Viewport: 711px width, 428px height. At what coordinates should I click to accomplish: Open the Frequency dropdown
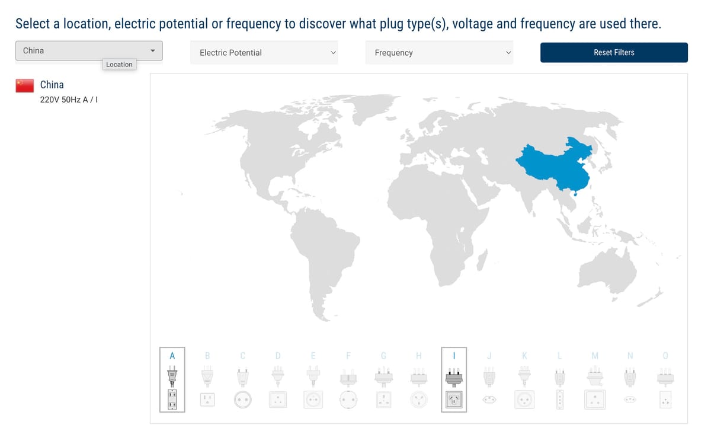439,53
